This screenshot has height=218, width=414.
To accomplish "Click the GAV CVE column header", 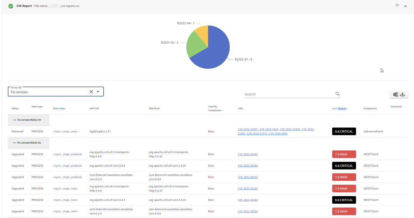I will [94, 108].
